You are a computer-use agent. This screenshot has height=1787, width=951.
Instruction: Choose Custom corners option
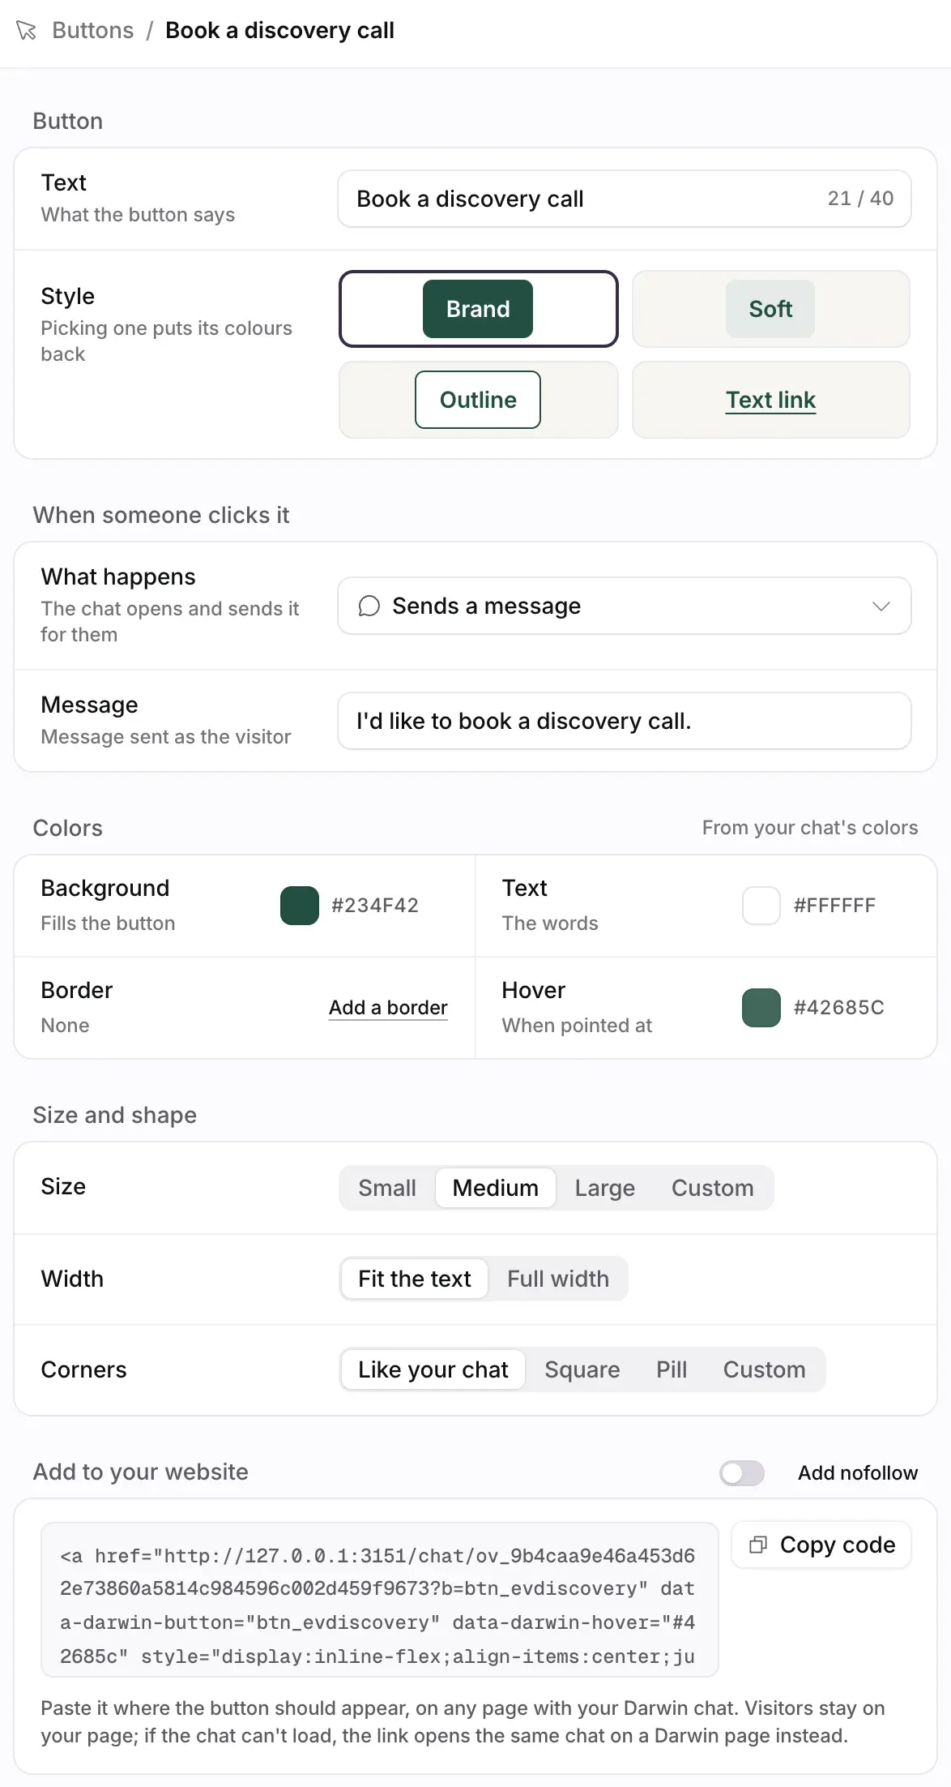click(x=765, y=1369)
